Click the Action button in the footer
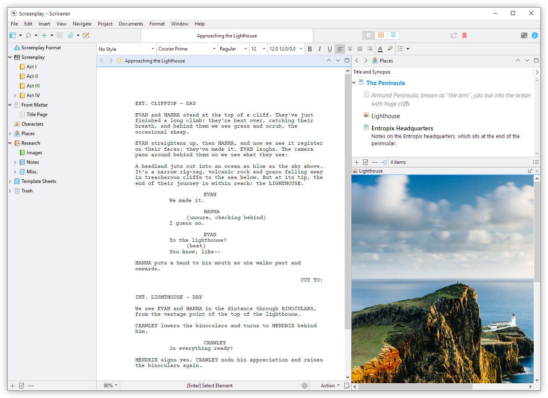548x398 pixels. 328,385
